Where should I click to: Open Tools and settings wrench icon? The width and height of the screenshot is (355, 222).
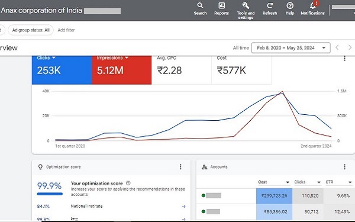[246, 5]
